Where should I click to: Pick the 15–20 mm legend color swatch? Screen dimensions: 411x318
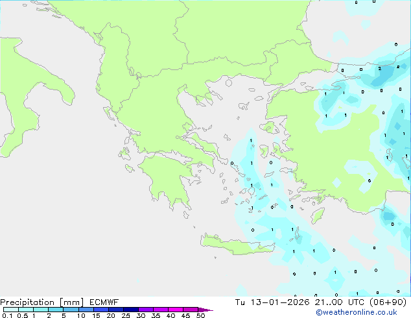[x=100, y=310]
